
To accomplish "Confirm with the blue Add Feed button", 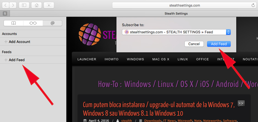I will (x=219, y=44).
